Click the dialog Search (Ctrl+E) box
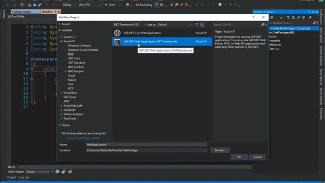The width and height of the screenshot is (325, 183). (236, 24)
